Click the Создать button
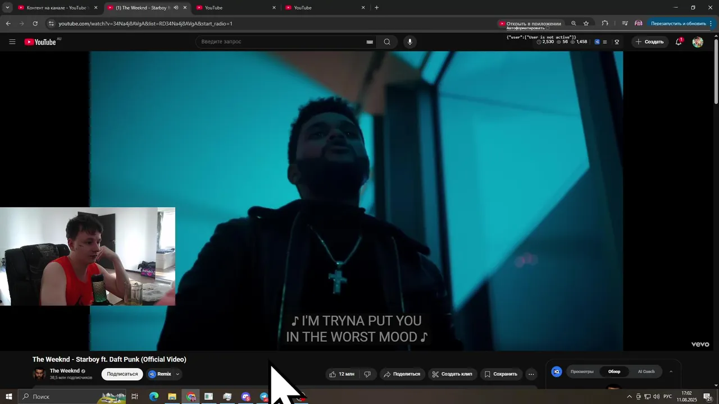The width and height of the screenshot is (719, 404). (650, 42)
